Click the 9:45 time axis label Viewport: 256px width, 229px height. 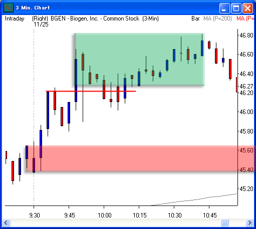point(70,215)
